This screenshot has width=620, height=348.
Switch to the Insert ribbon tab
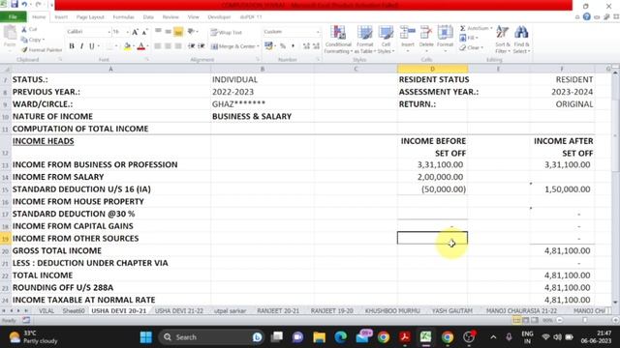61,17
